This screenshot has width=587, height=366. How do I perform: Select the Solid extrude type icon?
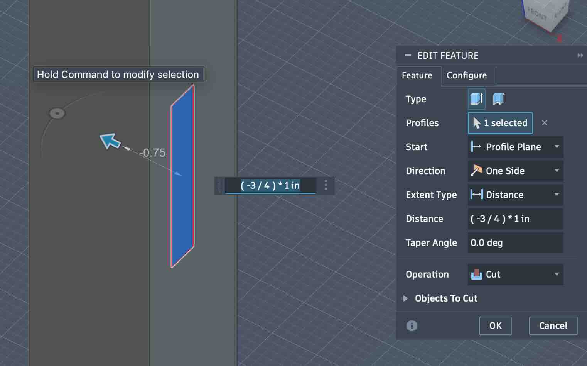click(476, 99)
